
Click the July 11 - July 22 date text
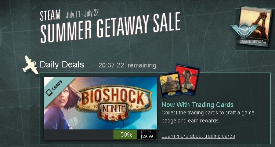coord(82,14)
